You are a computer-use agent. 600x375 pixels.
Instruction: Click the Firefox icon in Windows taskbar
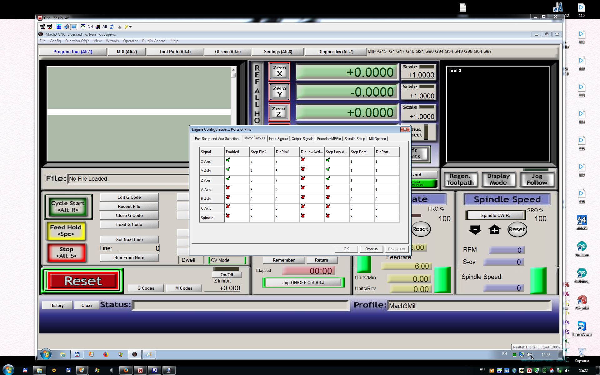pyautogui.click(x=126, y=370)
